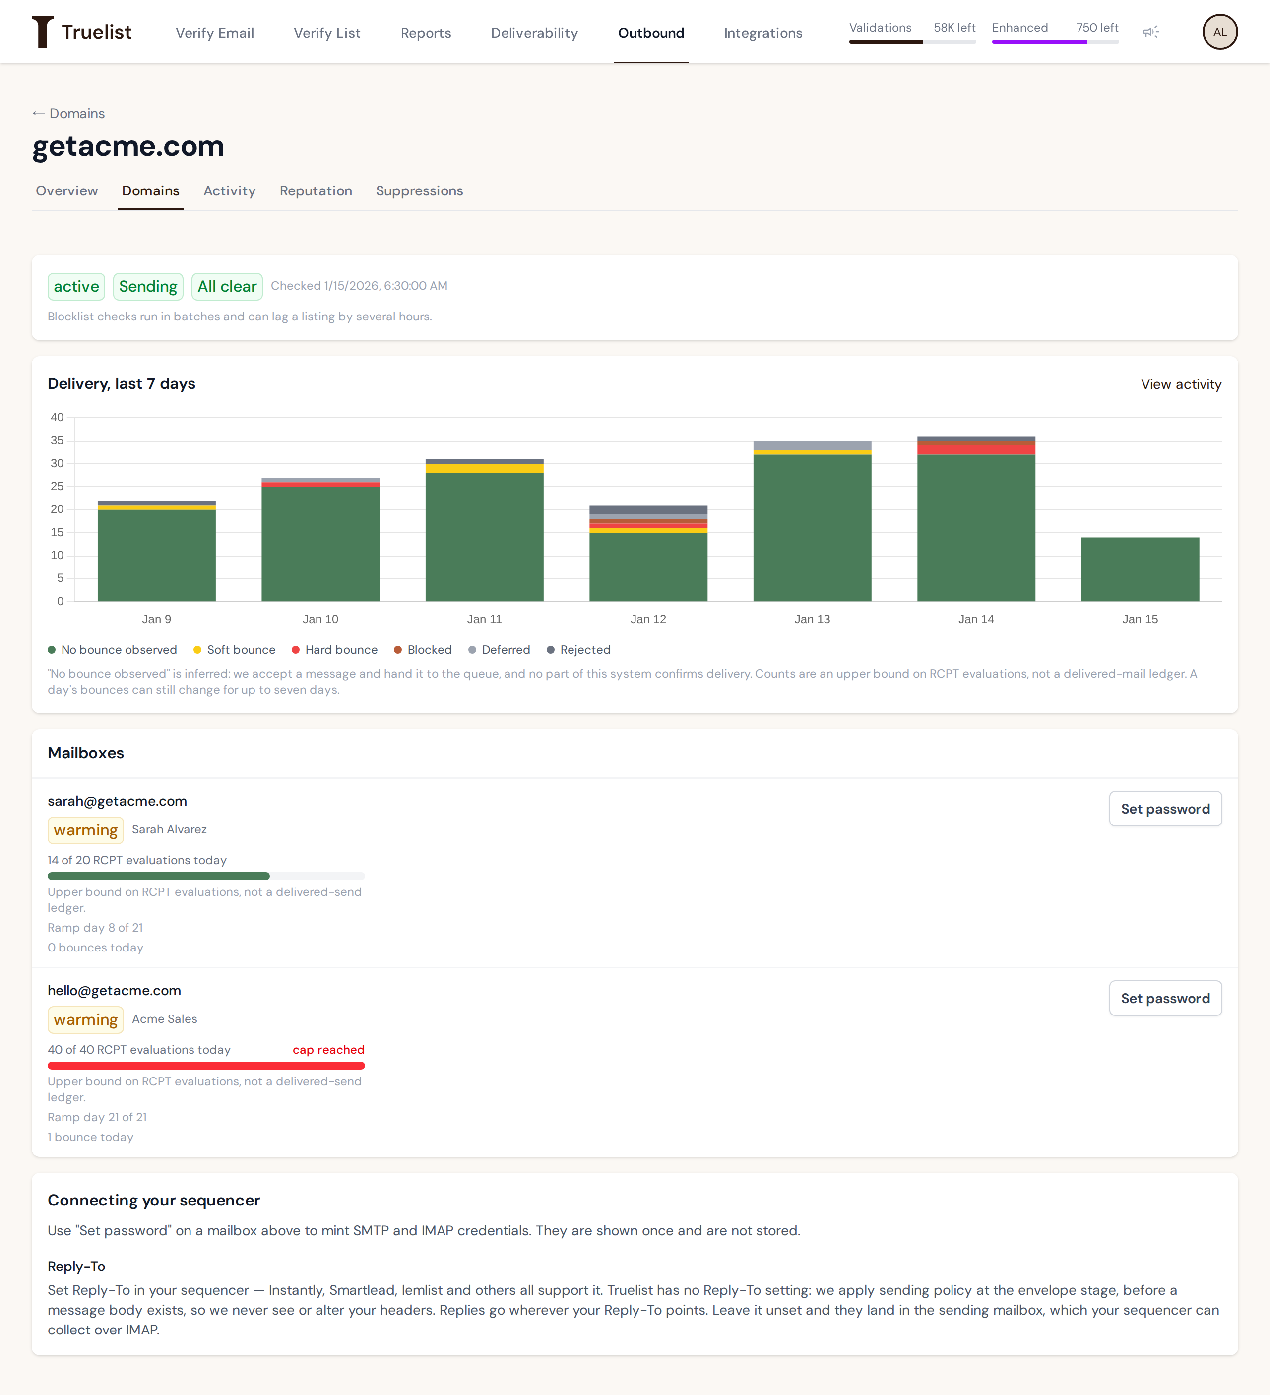This screenshot has width=1270, height=1395.
Task: Click the Ramp day 8 of 21 text
Action: [95, 927]
